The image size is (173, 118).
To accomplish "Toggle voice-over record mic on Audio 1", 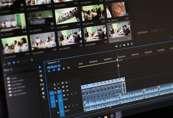I will [x=75, y=93].
